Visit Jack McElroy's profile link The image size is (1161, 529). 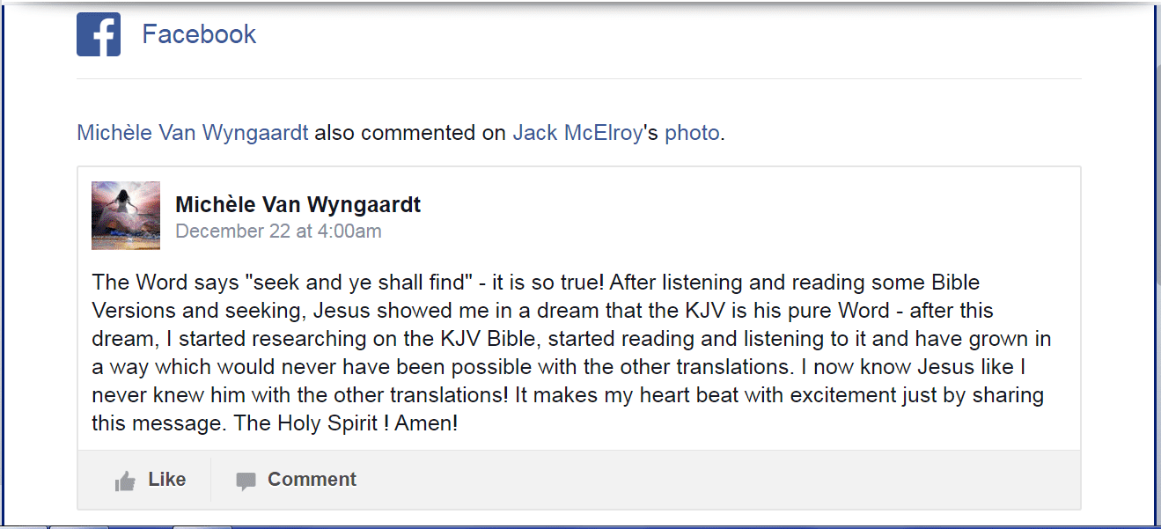pyautogui.click(x=577, y=133)
